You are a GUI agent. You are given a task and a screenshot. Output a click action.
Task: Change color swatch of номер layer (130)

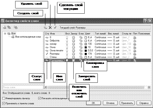(x=86, y=44)
